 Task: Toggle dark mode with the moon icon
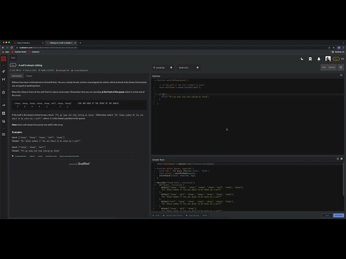(x=302, y=59)
